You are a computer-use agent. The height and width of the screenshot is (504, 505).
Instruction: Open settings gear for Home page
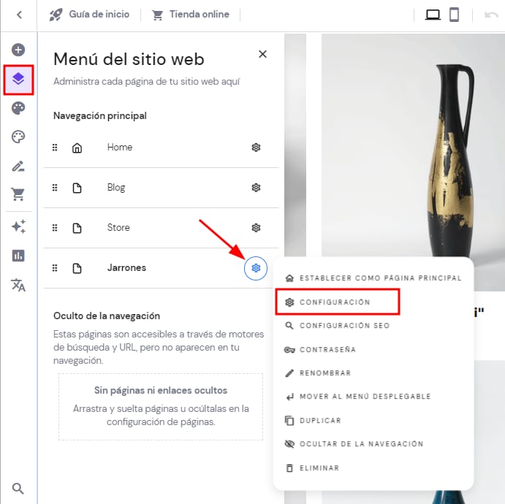coord(256,148)
